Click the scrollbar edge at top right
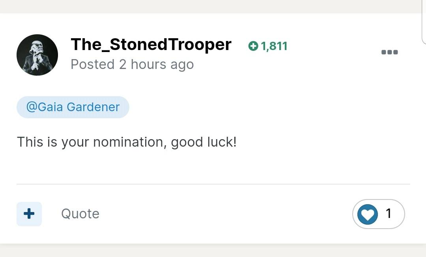Viewport: 426px width, 257px height. coord(424,22)
